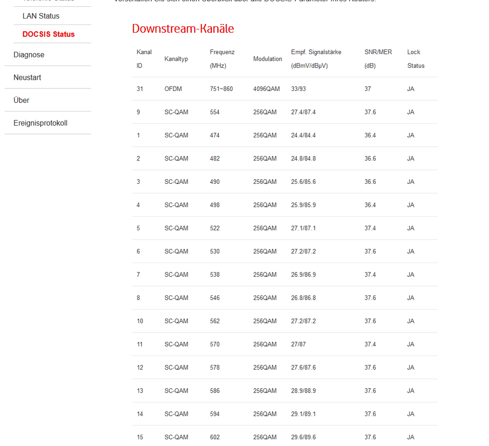Click the SNR/MER column header
489x446 pixels.
378,59
